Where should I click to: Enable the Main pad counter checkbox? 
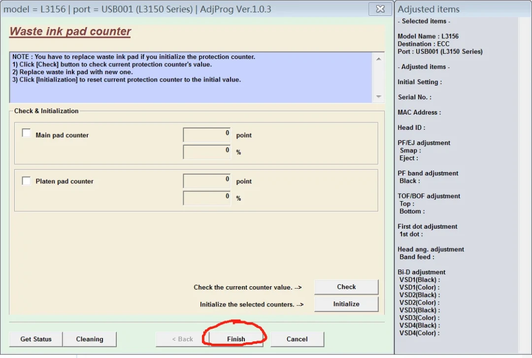(x=26, y=133)
